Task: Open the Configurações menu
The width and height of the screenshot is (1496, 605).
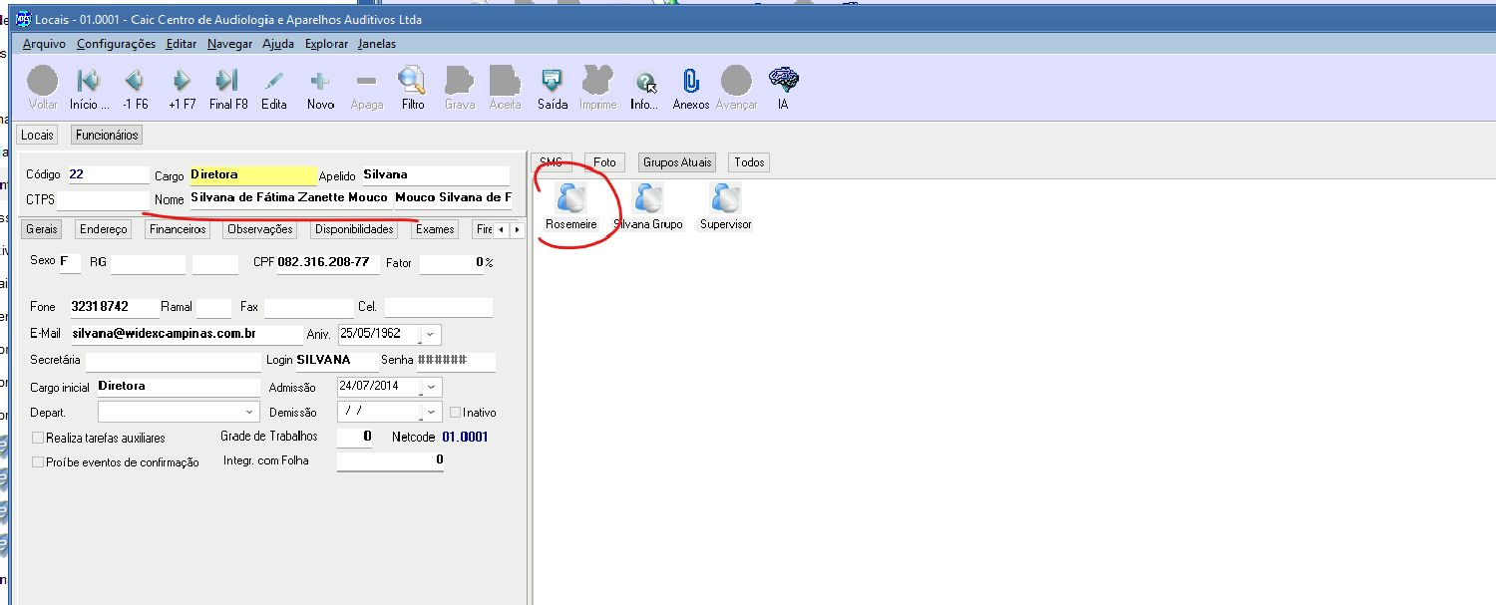Action: (116, 44)
